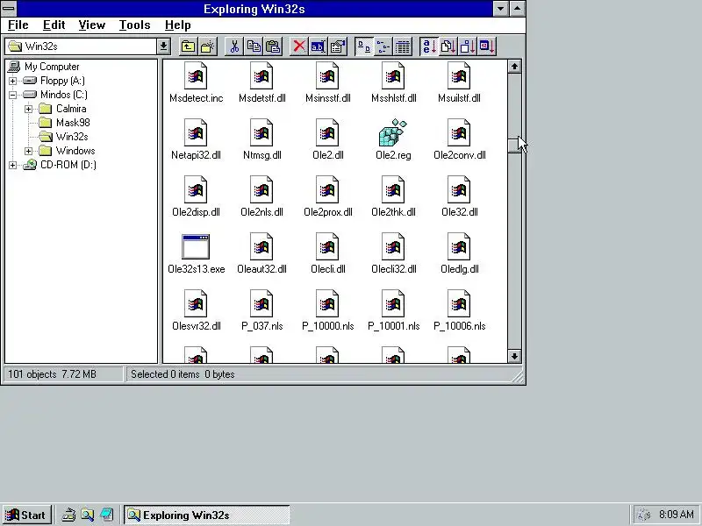The height and width of the screenshot is (526, 702).
Task: Click first quick launch icon beside Start
Action: pos(68,515)
